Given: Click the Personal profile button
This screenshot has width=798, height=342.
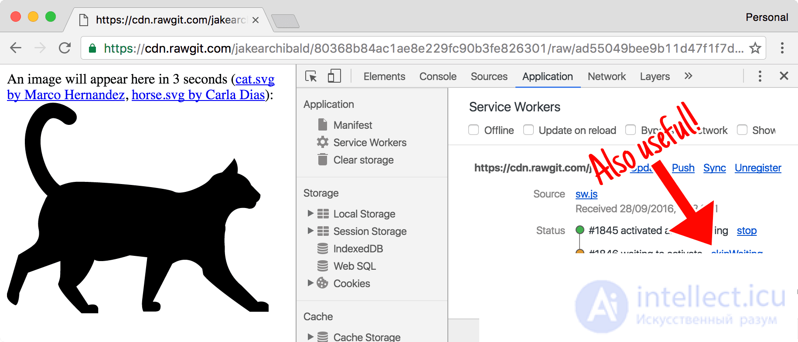Looking at the screenshot, I should pyautogui.click(x=767, y=17).
